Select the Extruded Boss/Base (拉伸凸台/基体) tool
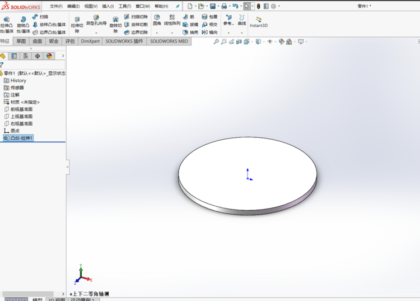This screenshot has height=301, width=420. [x=6, y=25]
